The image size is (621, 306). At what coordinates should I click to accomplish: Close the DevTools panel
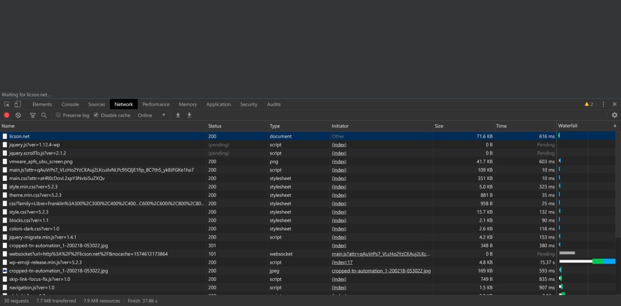pyautogui.click(x=615, y=104)
